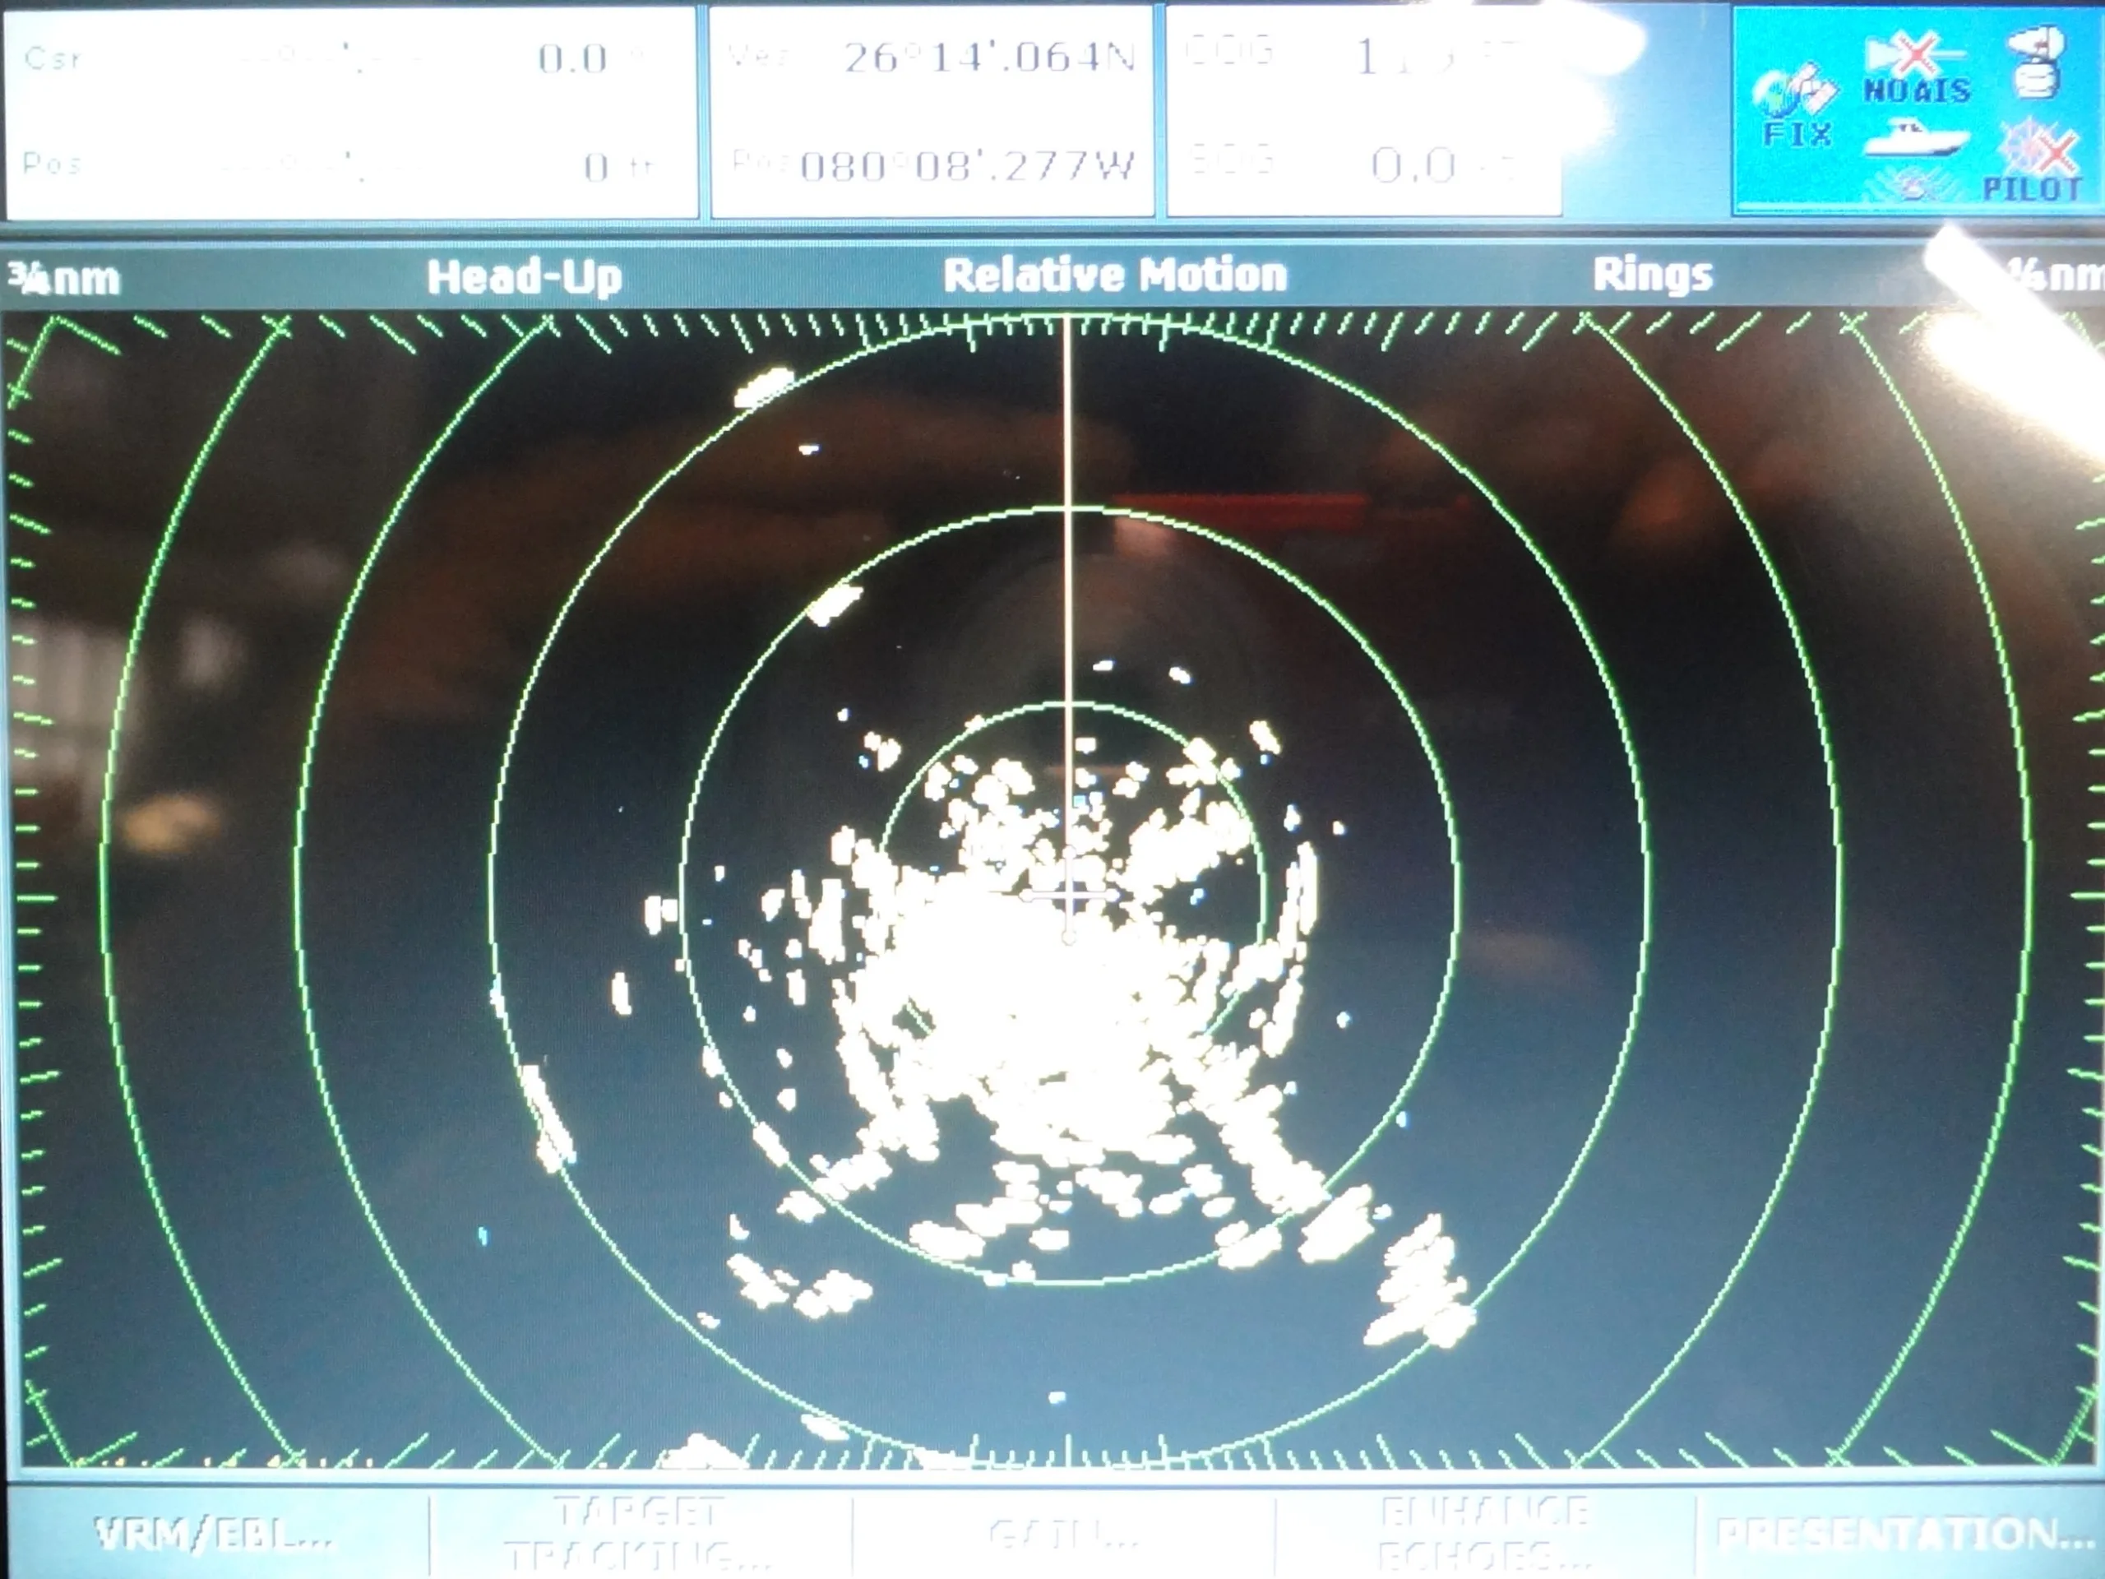
Task: Select the Csr cursor data box
Action: 351,111
